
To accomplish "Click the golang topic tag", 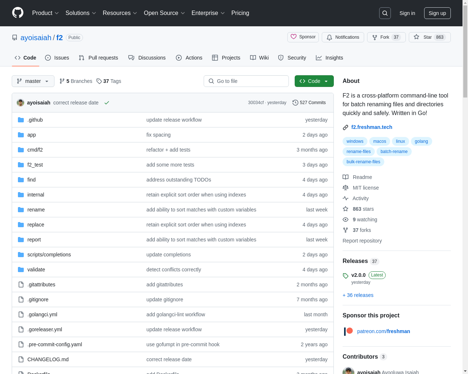I will (421, 141).
